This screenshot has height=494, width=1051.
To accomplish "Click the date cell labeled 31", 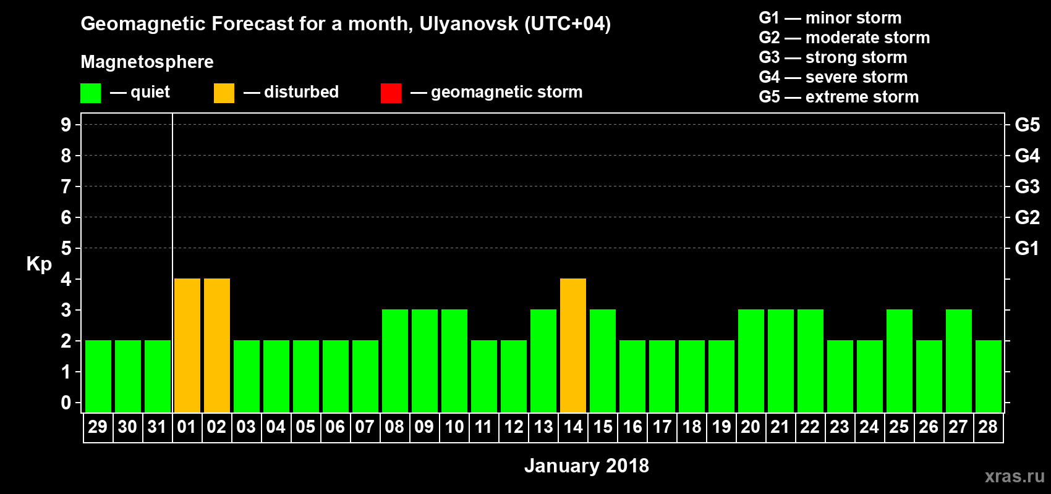I will pyautogui.click(x=157, y=427).
